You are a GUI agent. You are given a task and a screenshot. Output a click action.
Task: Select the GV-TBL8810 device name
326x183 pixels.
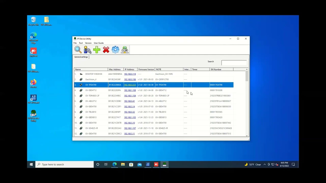tap(91, 112)
